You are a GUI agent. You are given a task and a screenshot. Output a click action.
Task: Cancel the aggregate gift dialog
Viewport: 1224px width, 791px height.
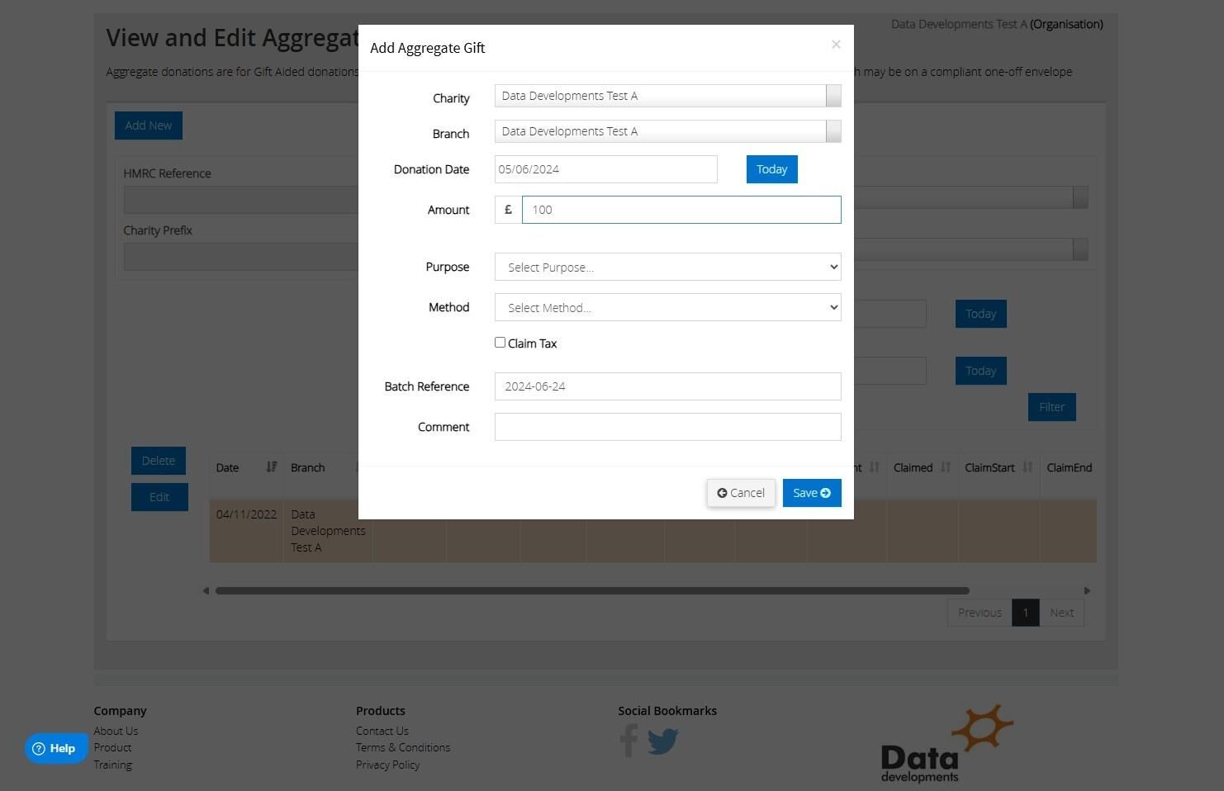[741, 493]
